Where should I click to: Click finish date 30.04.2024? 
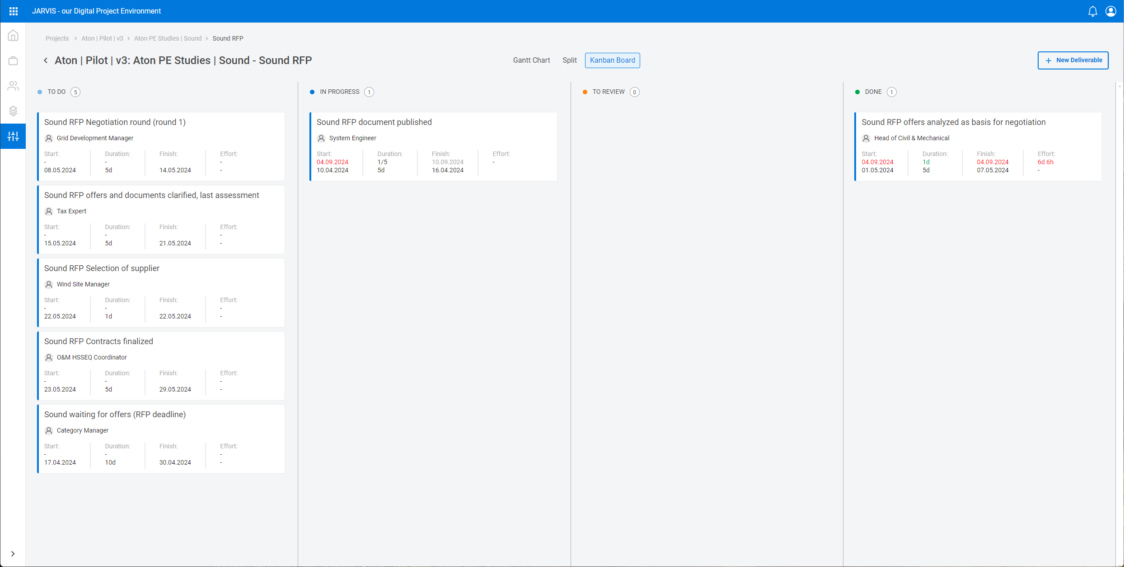175,462
